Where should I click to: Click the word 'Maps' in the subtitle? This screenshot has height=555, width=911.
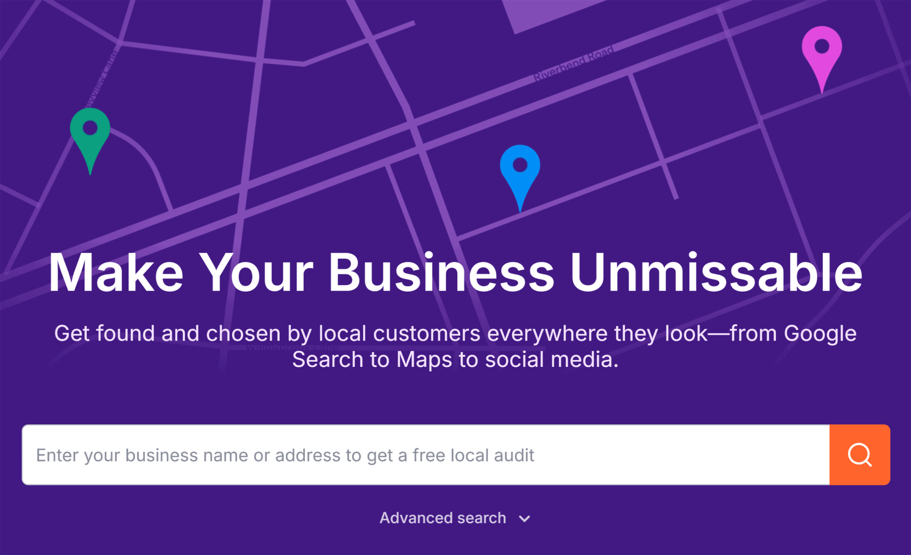pyautogui.click(x=424, y=360)
